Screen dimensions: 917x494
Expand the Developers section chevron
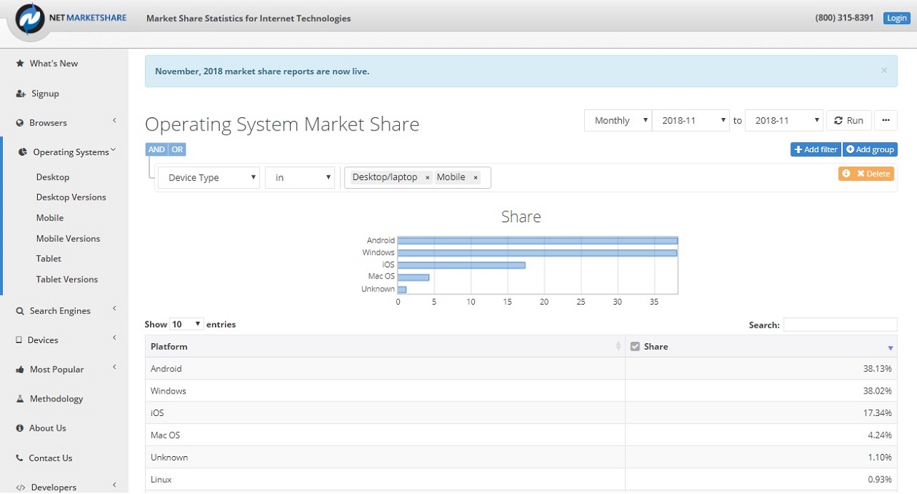point(114,485)
